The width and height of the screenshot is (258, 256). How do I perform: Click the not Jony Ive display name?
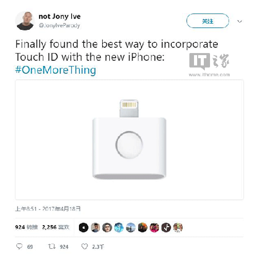59,16
